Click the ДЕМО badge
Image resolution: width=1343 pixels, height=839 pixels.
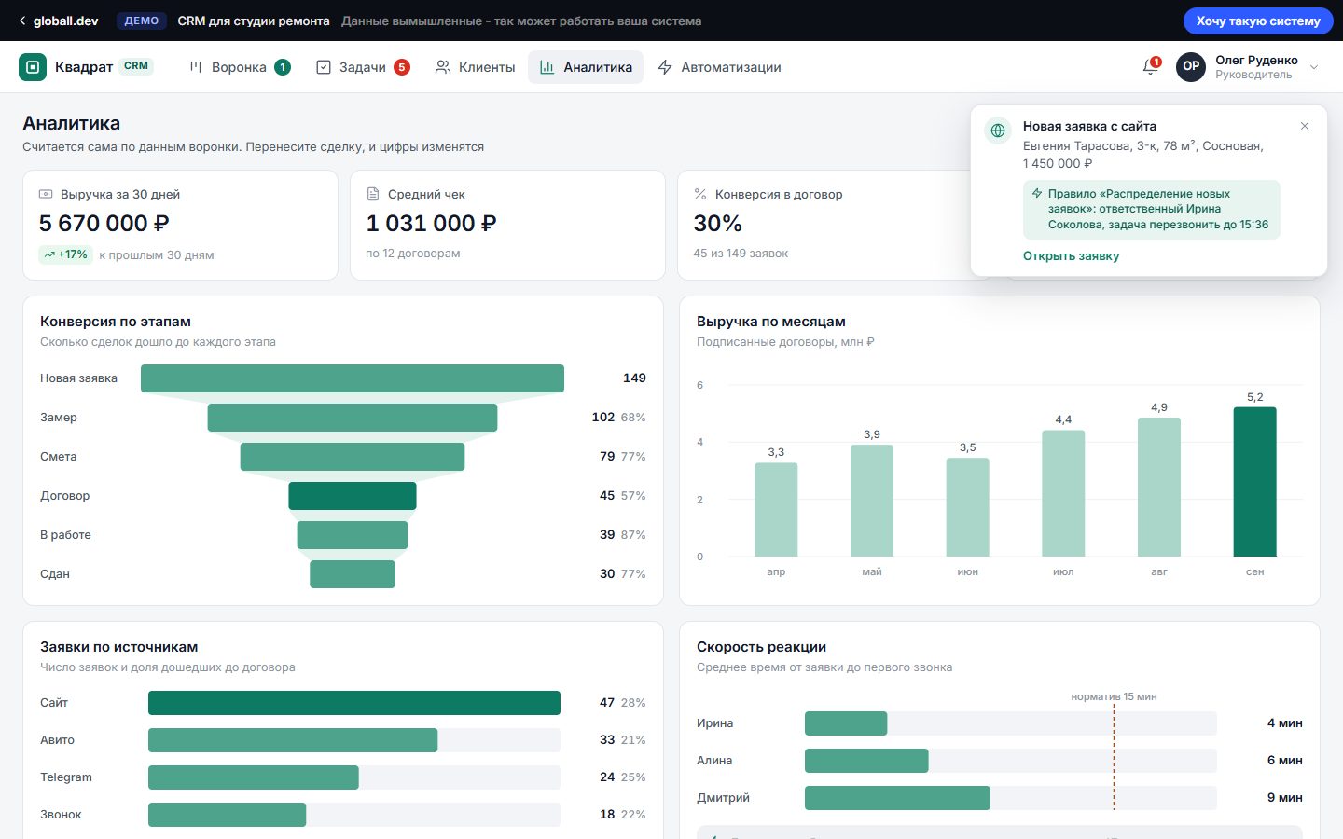tap(142, 21)
